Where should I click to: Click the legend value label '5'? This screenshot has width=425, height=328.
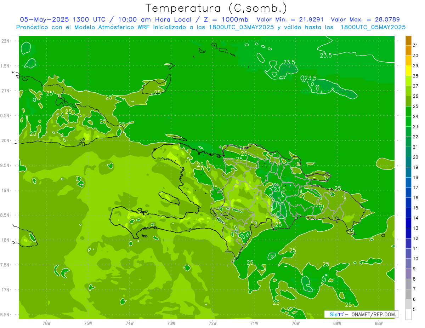(x=414, y=310)
